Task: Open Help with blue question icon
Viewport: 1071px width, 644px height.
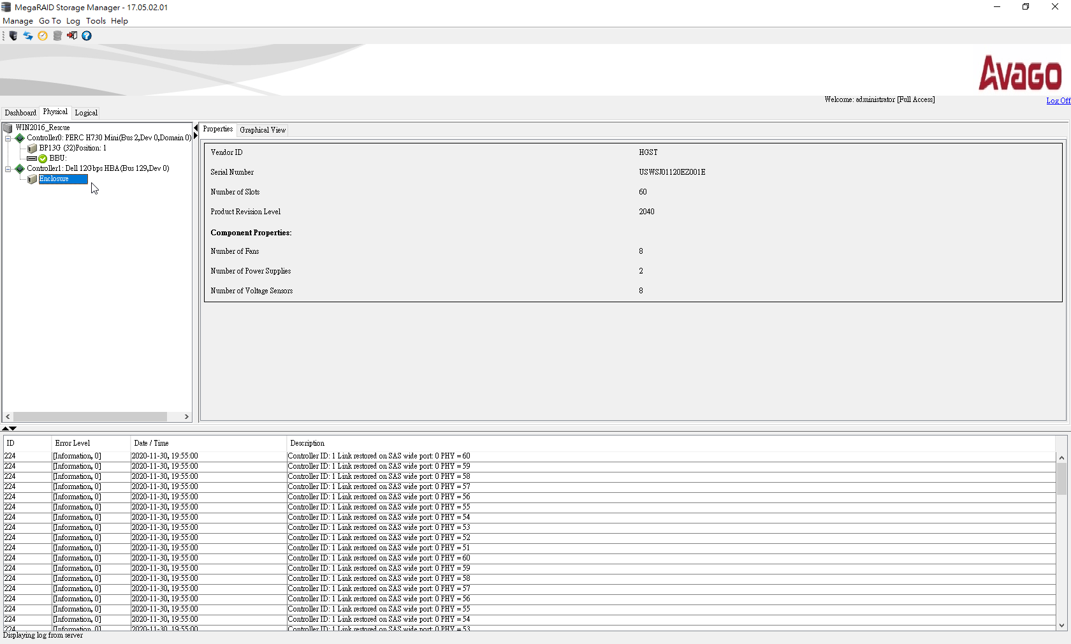Action: pyautogui.click(x=87, y=36)
